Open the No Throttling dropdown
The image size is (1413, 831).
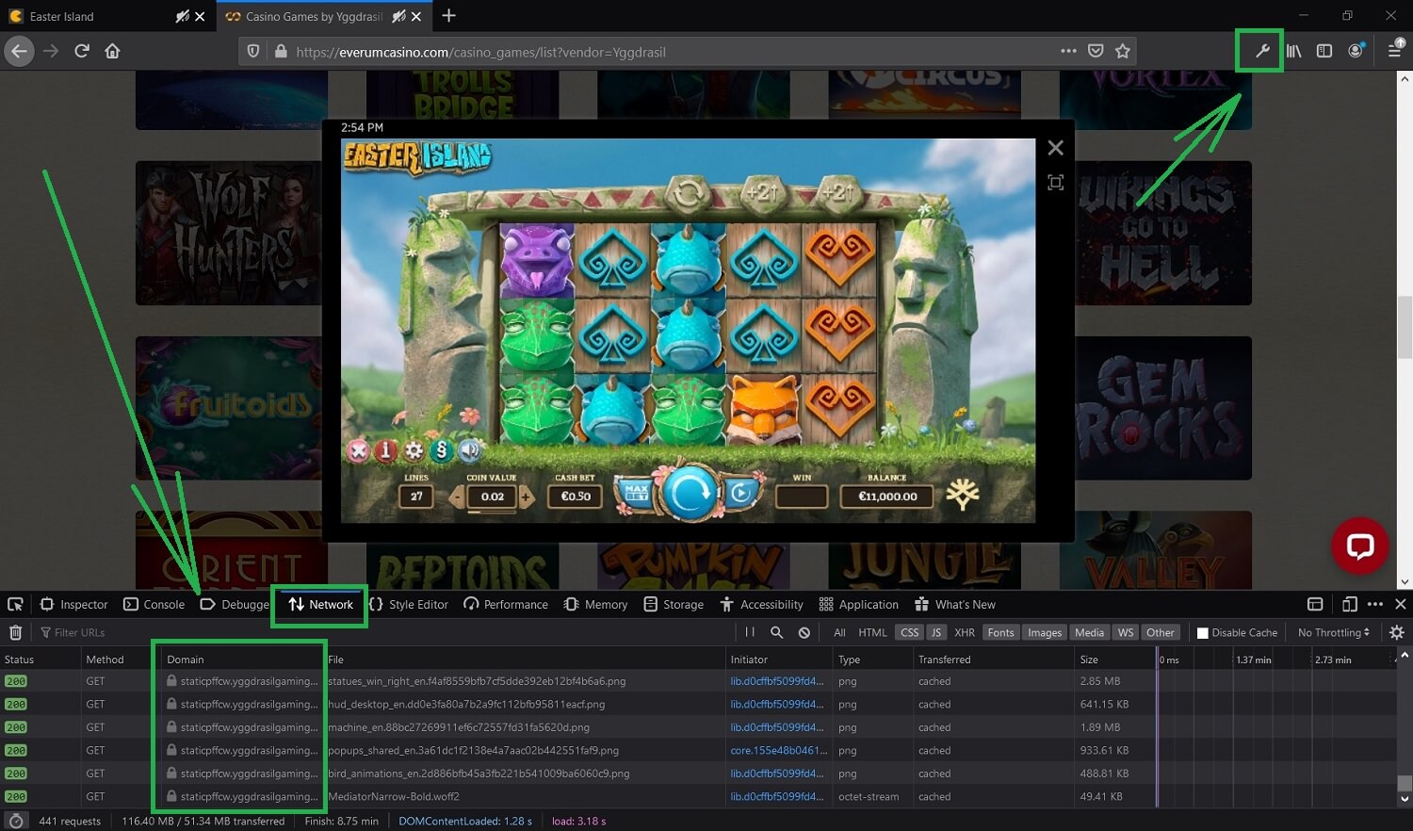click(x=1333, y=632)
